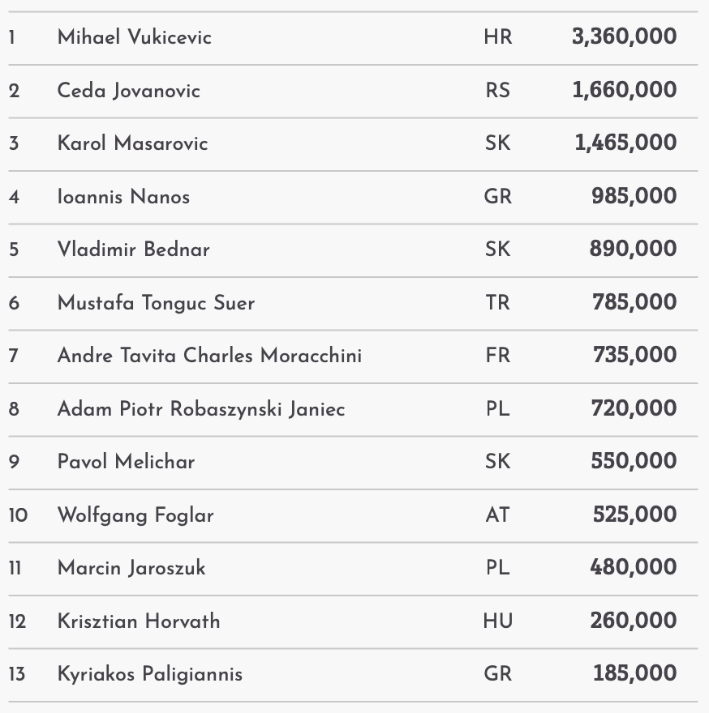Image resolution: width=709 pixels, height=713 pixels.
Task: Select Kyriakos Paligiannis entry
Action: point(150,674)
